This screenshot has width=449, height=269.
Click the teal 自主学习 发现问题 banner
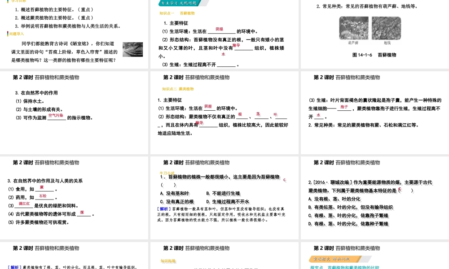click(180, 3)
